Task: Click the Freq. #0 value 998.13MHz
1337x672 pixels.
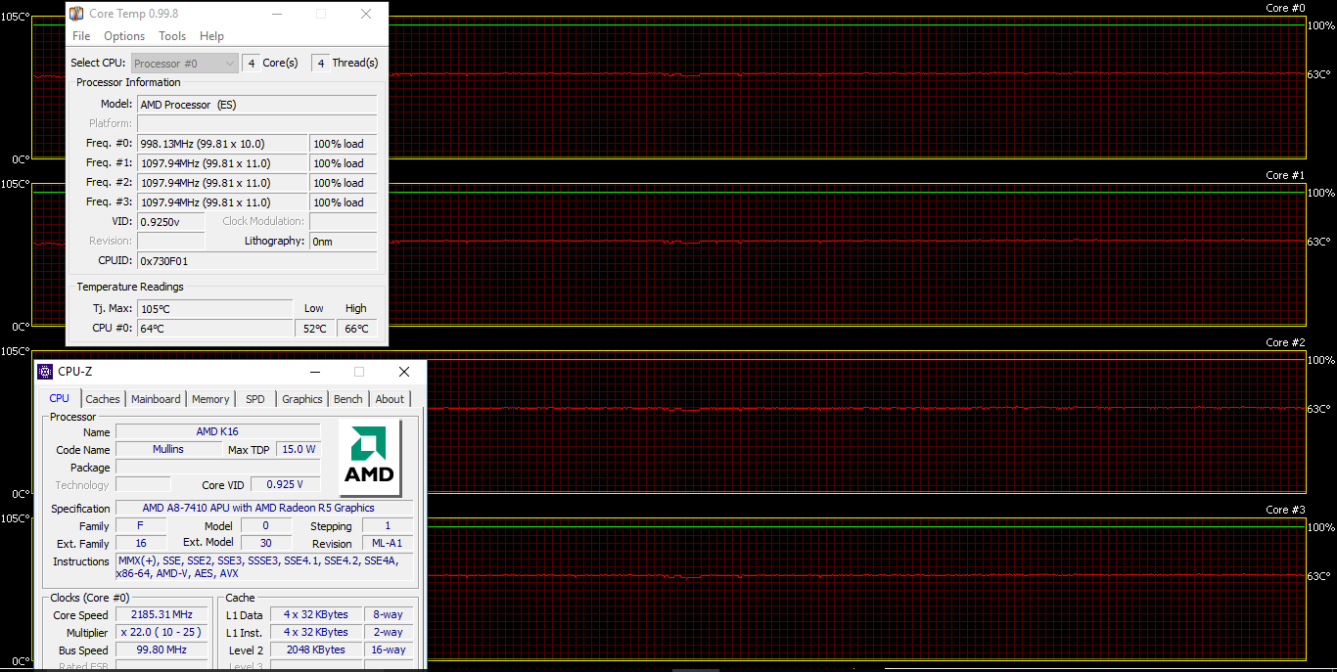Action: 222,144
